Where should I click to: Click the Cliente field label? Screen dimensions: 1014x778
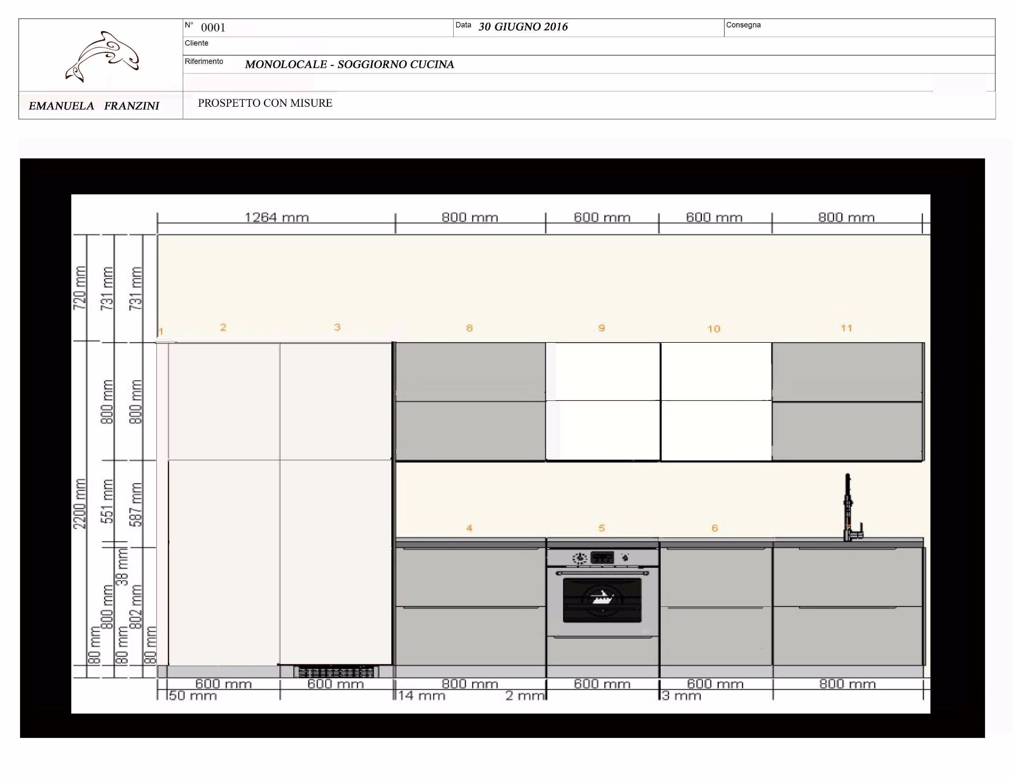tap(196, 43)
